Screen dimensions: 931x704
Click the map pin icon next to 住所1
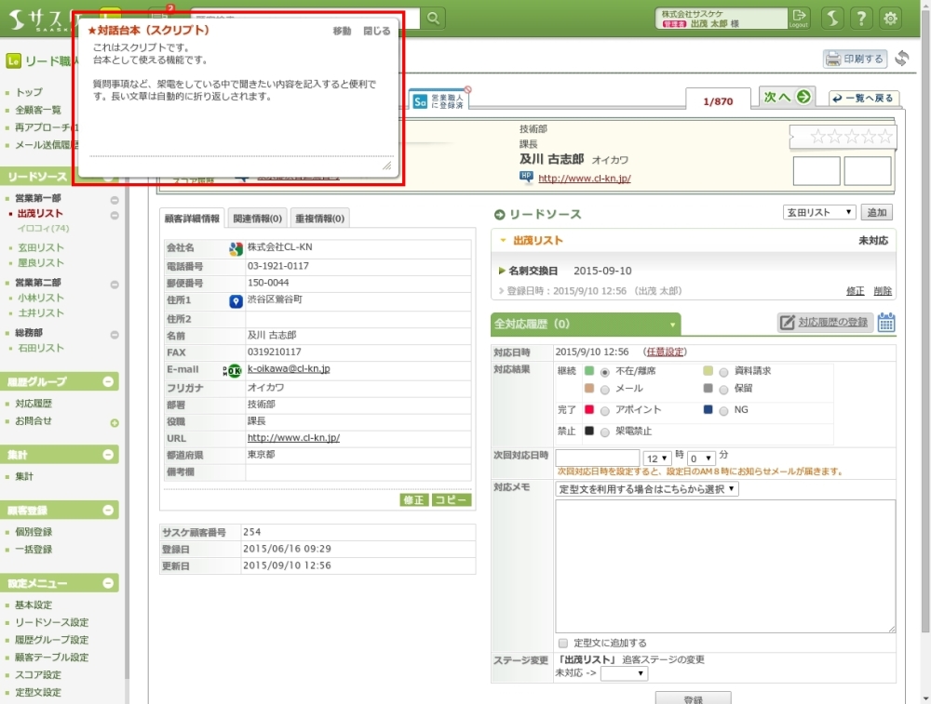pos(236,301)
